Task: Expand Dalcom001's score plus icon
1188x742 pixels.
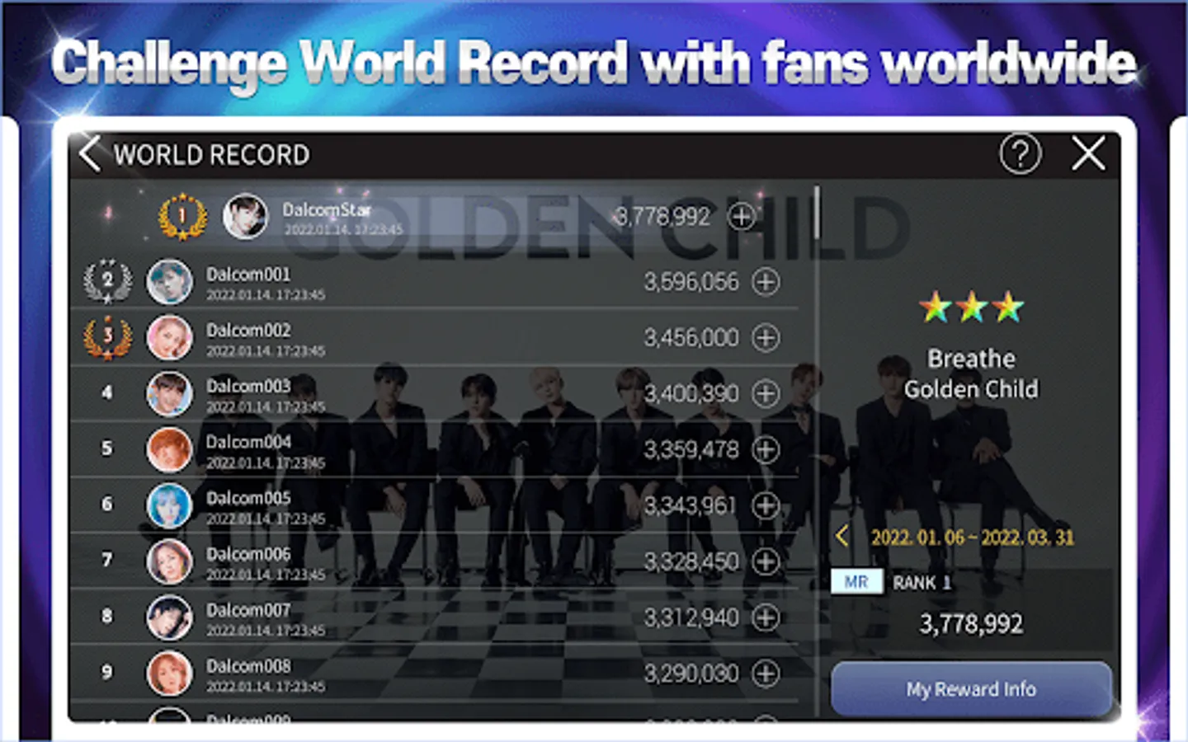Action: 766,282
